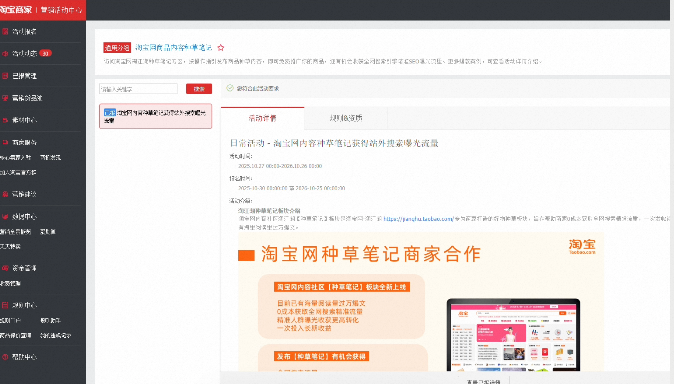Click the 营销活动中心 header title
Image resolution: width=674 pixels, height=384 pixels.
(61, 10)
